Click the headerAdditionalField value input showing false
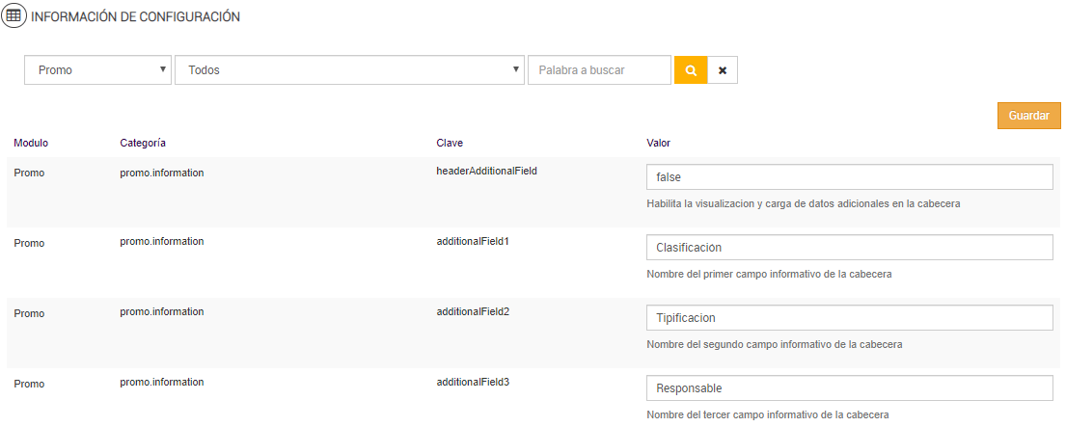 [x=849, y=177]
